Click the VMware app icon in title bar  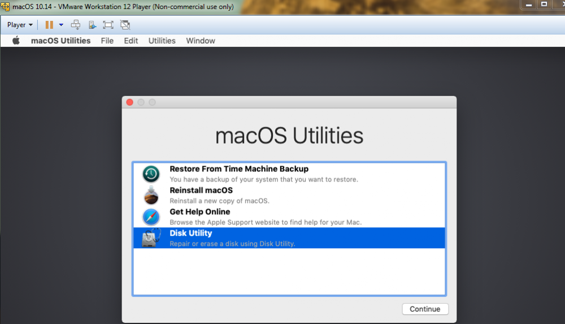click(5, 6)
